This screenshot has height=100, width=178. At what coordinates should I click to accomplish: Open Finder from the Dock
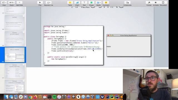coord(6,97)
